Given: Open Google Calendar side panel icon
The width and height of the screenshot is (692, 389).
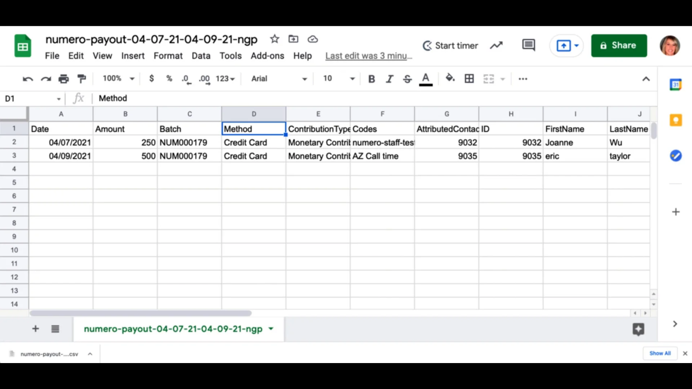Looking at the screenshot, I should [676, 85].
